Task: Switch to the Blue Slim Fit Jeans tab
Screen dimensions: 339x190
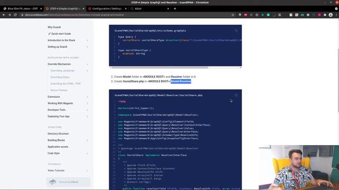Action: coord(22,8)
